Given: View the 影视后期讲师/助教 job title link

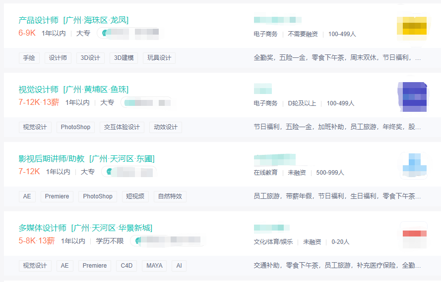Looking at the screenshot, I should coord(52,159).
